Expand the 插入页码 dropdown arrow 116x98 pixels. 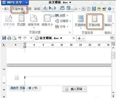tap(85, 89)
